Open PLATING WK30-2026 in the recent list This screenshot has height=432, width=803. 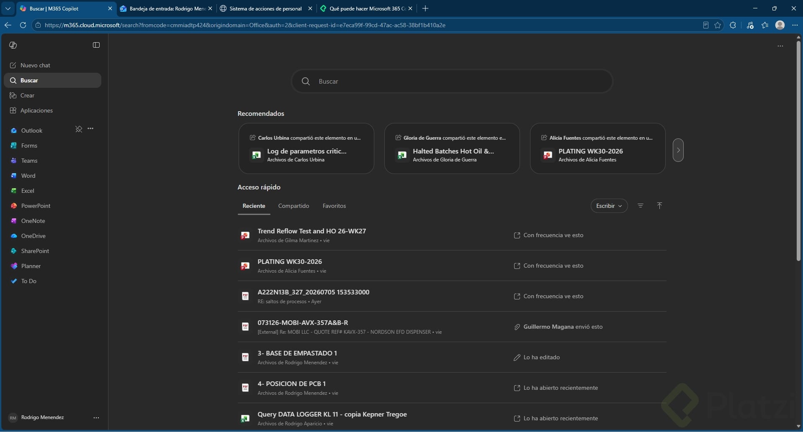coord(452,266)
